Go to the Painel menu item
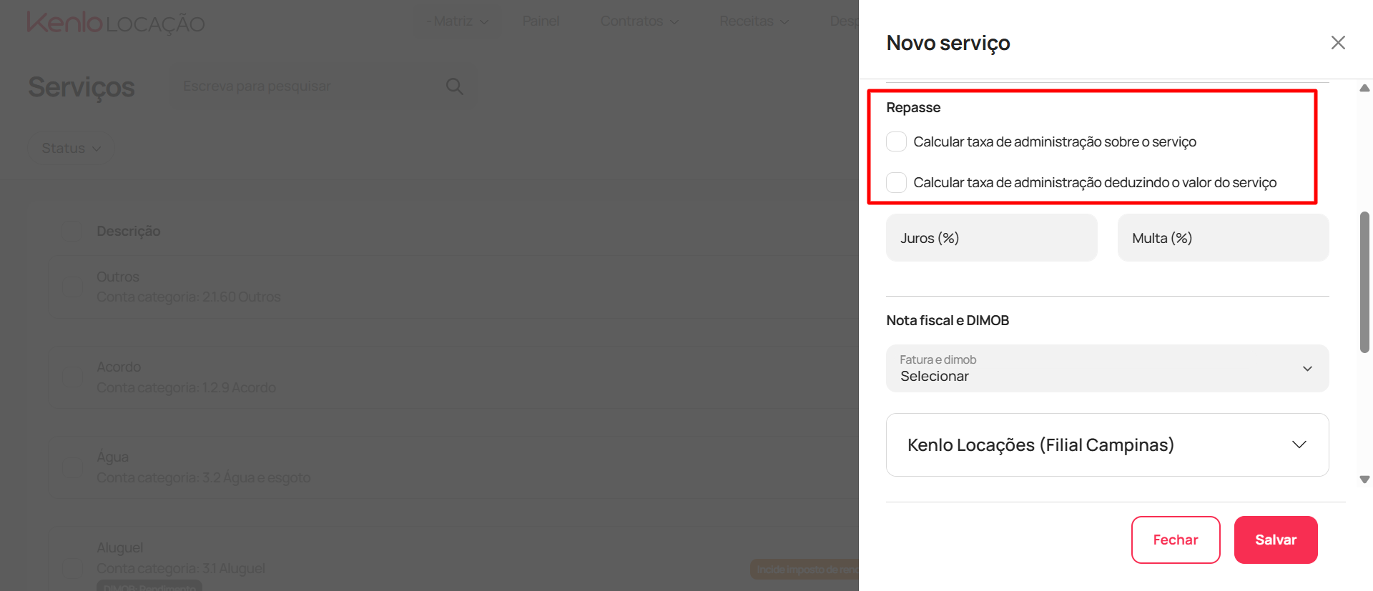The height and width of the screenshot is (591, 1373). coord(541,21)
